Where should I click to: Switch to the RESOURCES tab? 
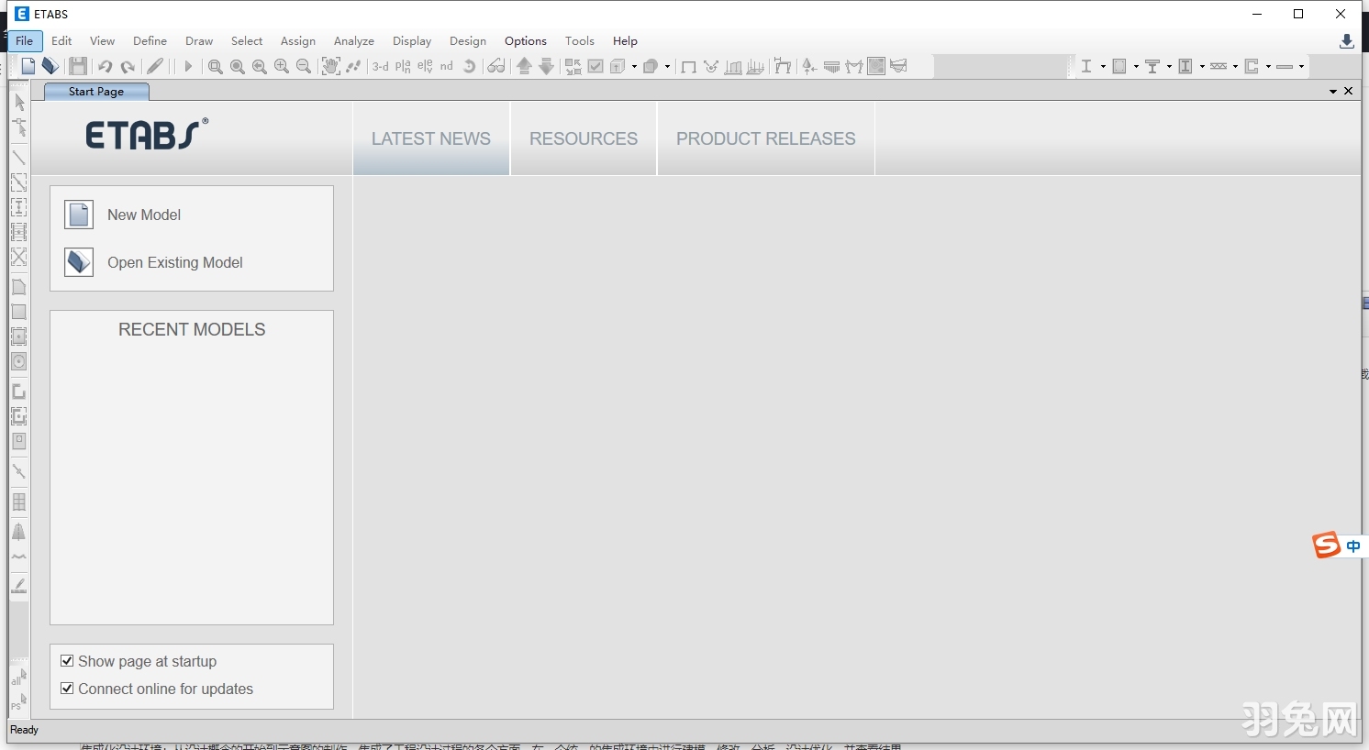click(x=584, y=138)
